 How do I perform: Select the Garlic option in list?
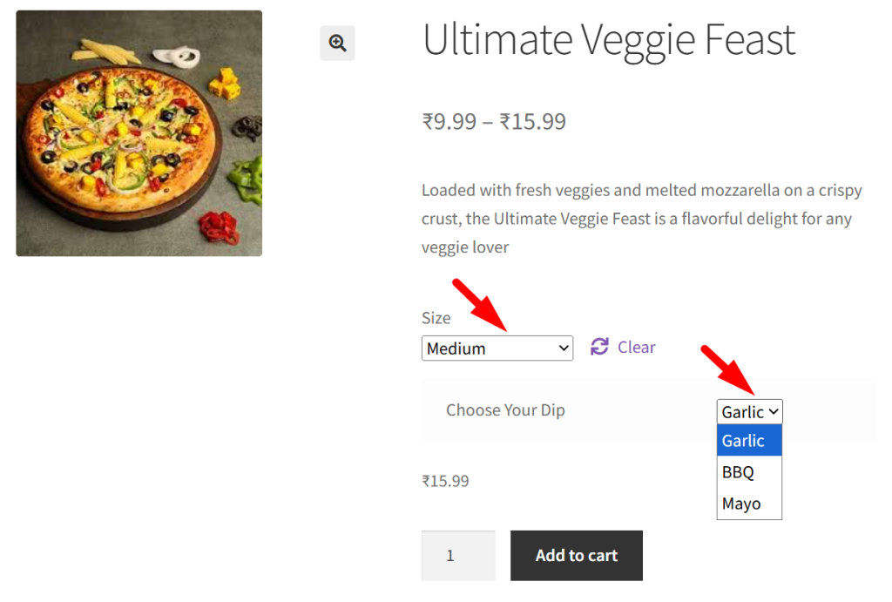749,441
